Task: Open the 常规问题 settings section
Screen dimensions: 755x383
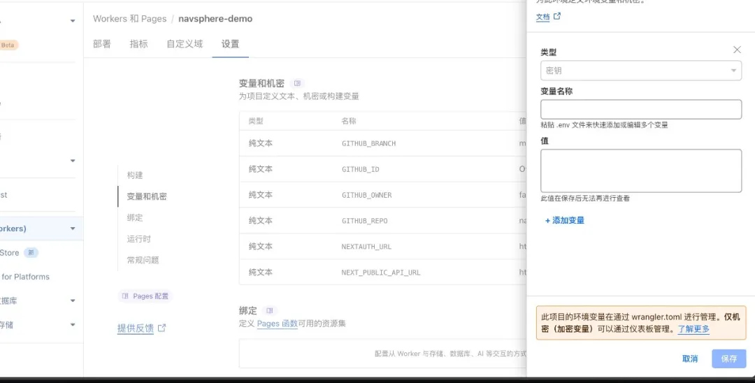Action: click(143, 260)
